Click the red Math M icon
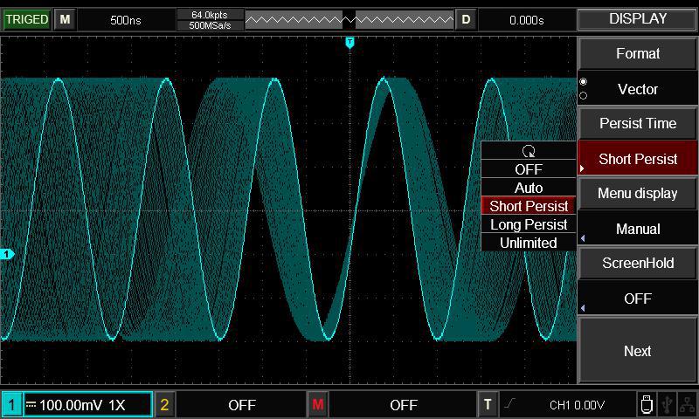The height and width of the screenshot is (419, 699). tap(317, 405)
